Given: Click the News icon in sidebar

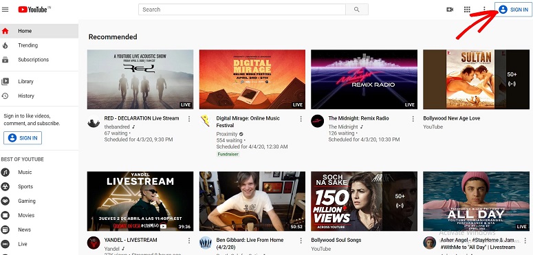Looking at the screenshot, I should [5, 230].
